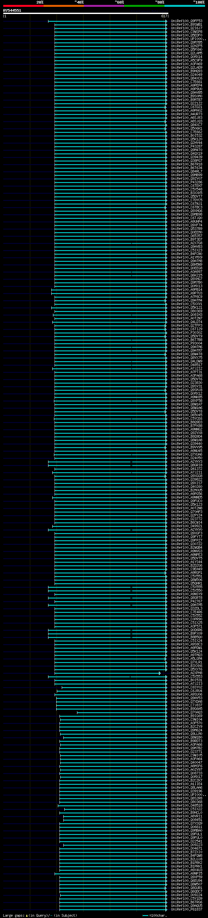
Task: Select the UniRef100_Q8W506 label
Action: click(x=187, y=579)
